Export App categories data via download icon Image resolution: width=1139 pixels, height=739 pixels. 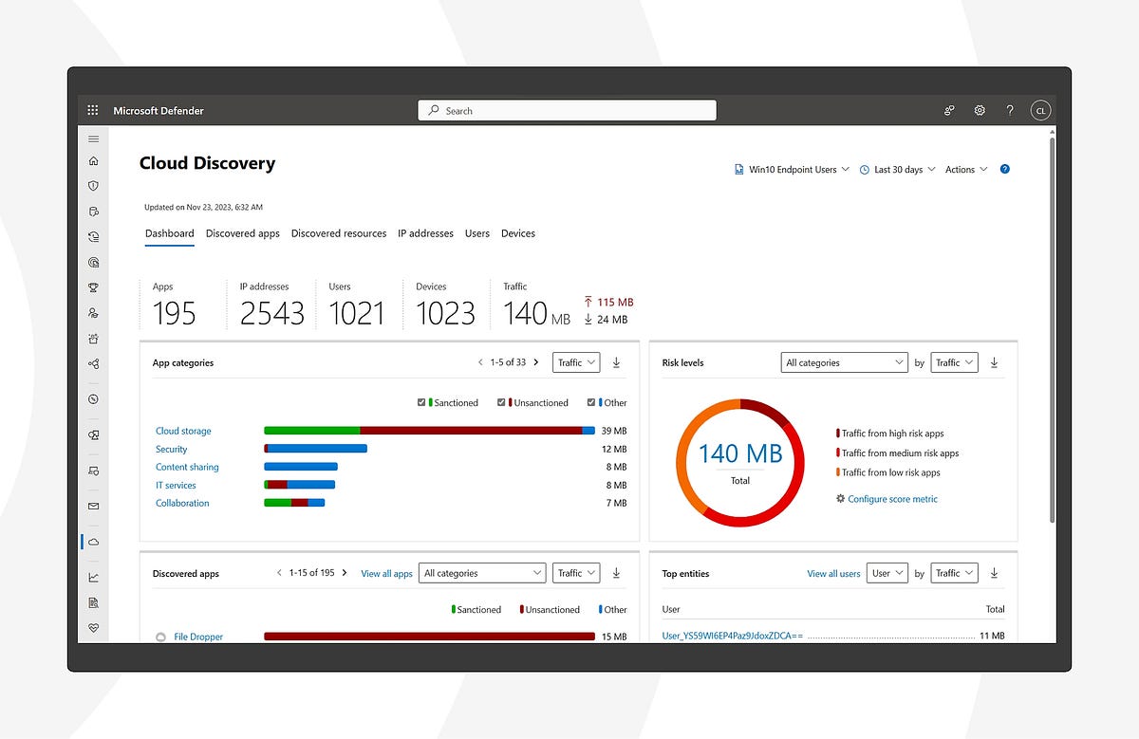pyautogui.click(x=615, y=362)
